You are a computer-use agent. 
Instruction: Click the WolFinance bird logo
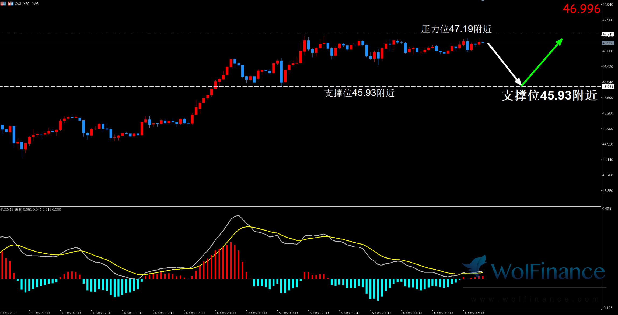476,265
